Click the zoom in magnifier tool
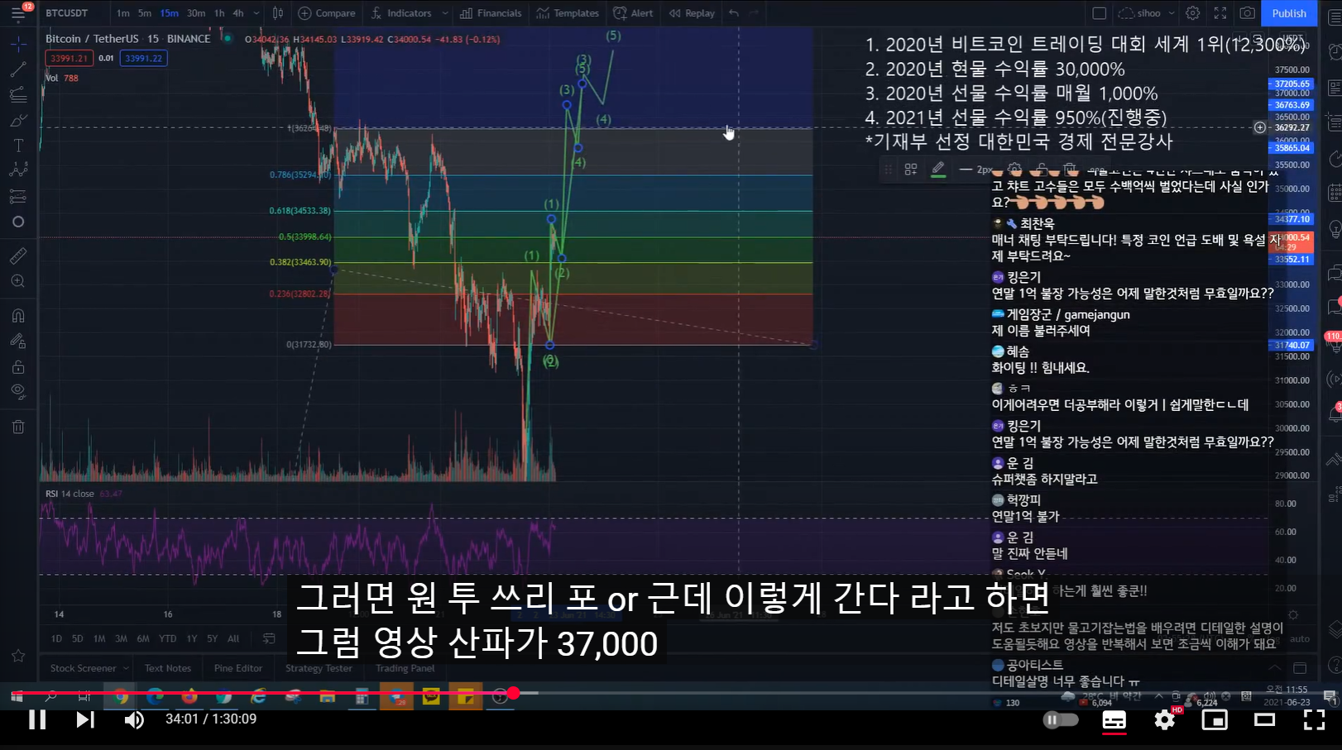The width and height of the screenshot is (1342, 750). tap(18, 282)
